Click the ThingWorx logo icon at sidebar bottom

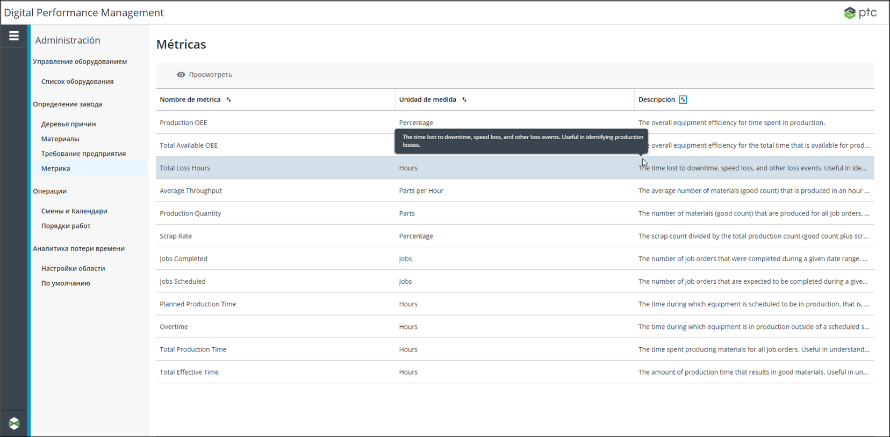(x=14, y=423)
